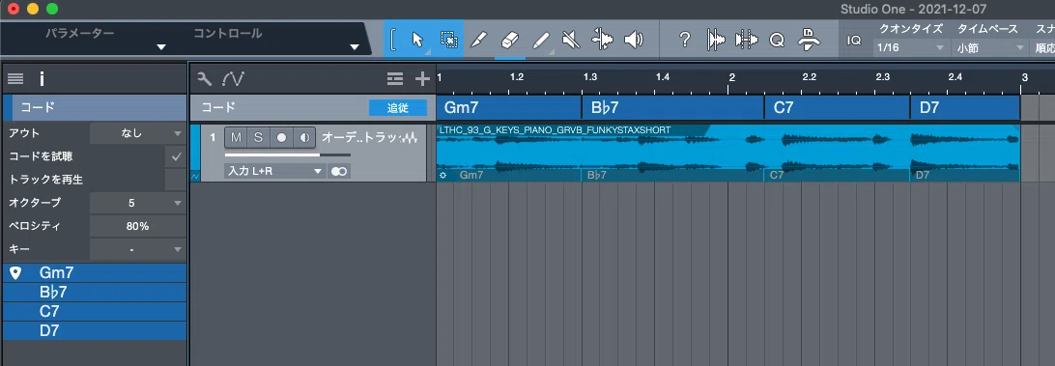Choose the Split (knife) tool
The height and width of the screenshot is (366, 1055).
(x=478, y=40)
